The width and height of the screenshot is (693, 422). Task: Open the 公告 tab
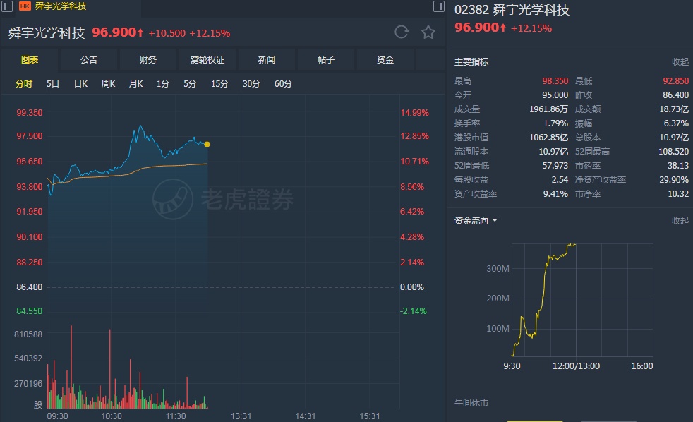click(x=89, y=60)
